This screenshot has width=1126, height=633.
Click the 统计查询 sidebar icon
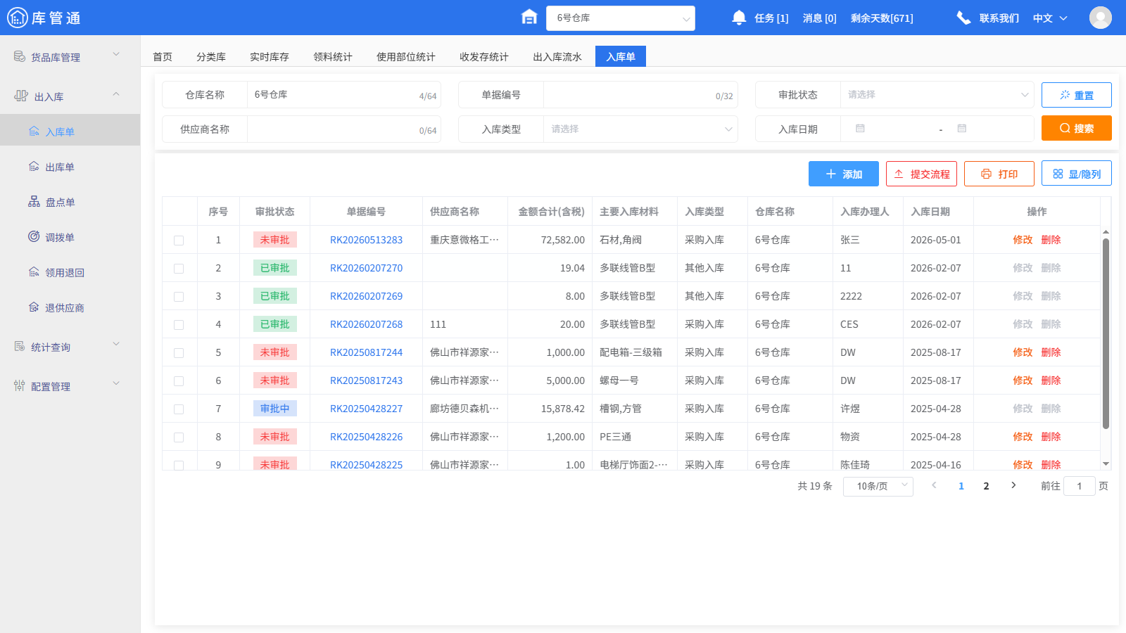click(x=20, y=346)
